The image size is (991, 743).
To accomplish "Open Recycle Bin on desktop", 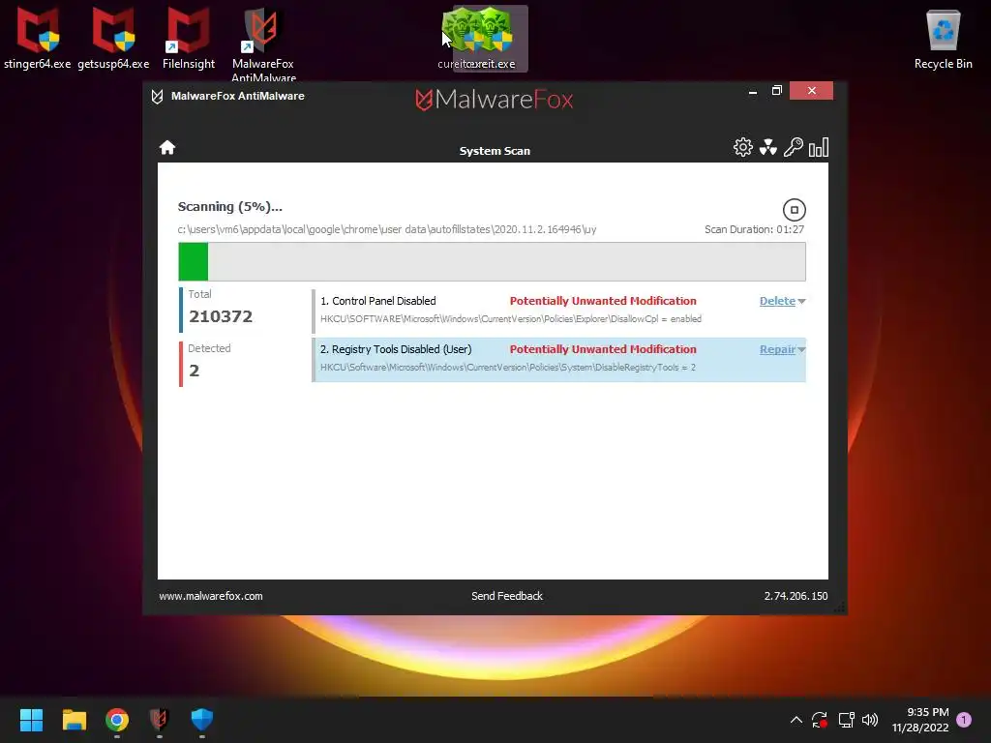I will (943, 38).
